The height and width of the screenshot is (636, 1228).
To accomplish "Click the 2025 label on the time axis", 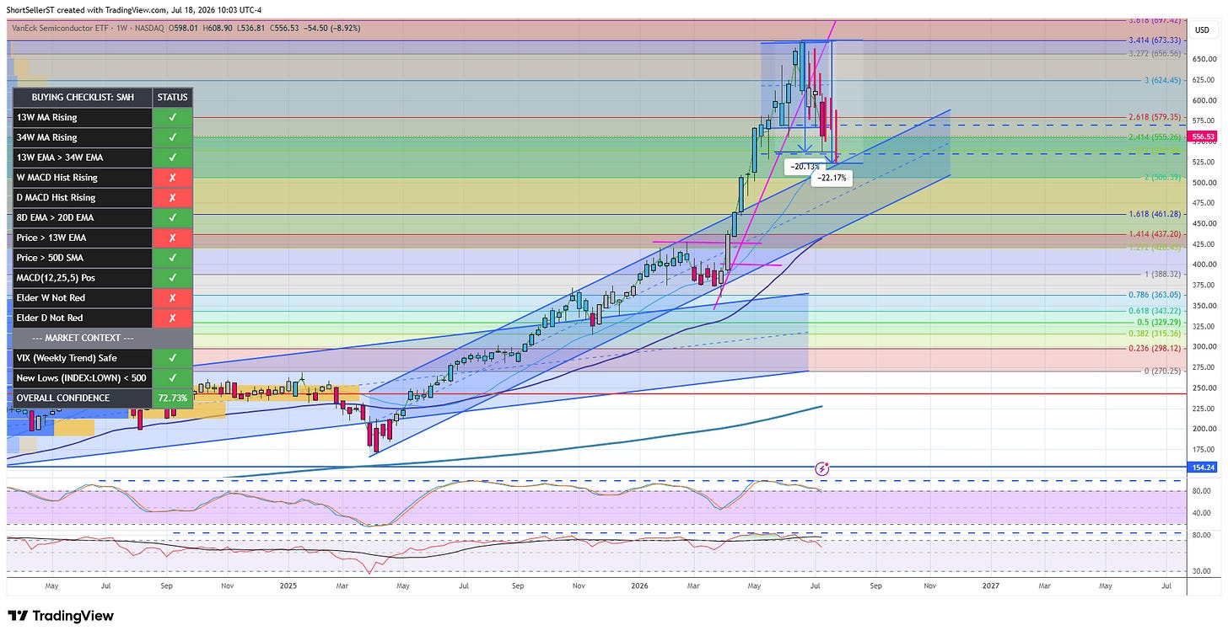I will (288, 585).
